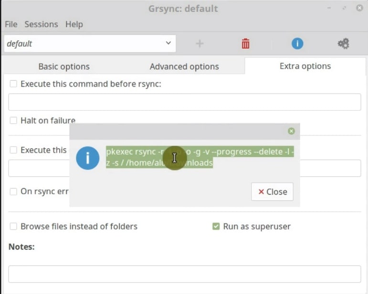Click the blue info toolbar icon
The width and height of the screenshot is (368, 294).
pyautogui.click(x=297, y=43)
